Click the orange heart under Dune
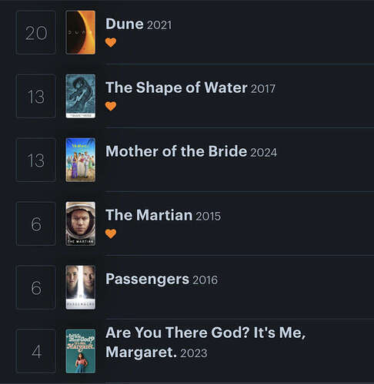 111,42
